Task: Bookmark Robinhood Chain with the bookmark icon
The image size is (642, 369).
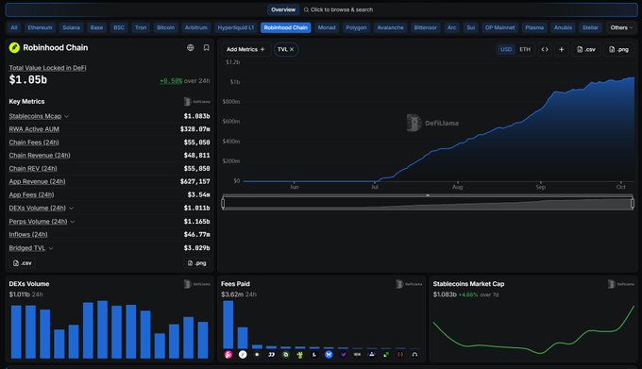Action: (x=207, y=48)
